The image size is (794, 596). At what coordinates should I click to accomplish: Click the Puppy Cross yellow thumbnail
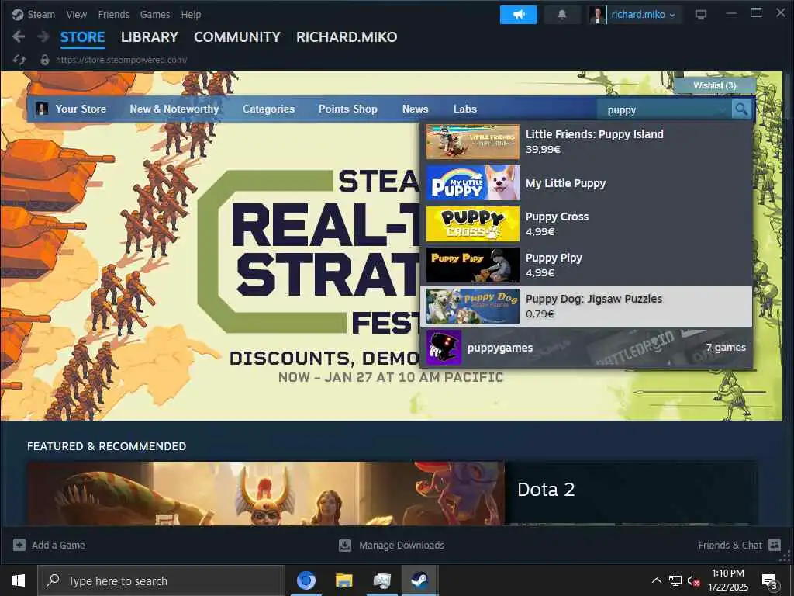(473, 223)
